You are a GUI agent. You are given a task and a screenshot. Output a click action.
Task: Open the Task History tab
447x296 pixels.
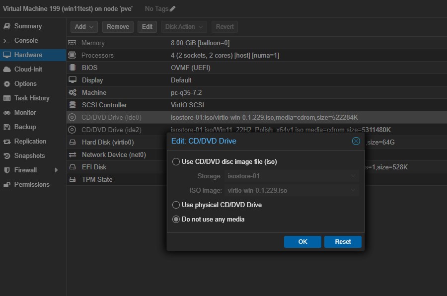(x=32, y=98)
